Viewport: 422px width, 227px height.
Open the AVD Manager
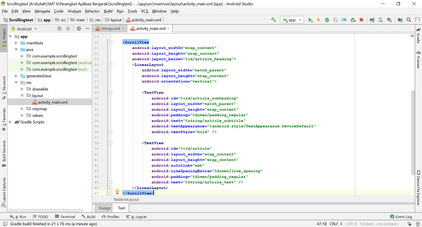point(380,19)
